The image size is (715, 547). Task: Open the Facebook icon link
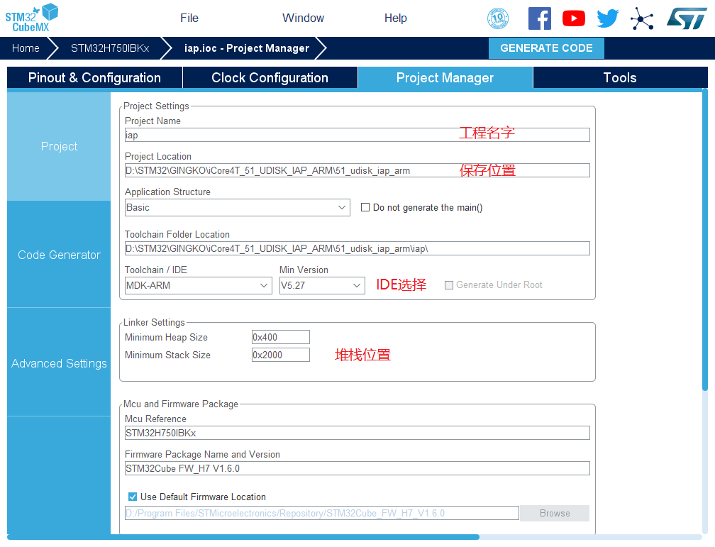(540, 18)
